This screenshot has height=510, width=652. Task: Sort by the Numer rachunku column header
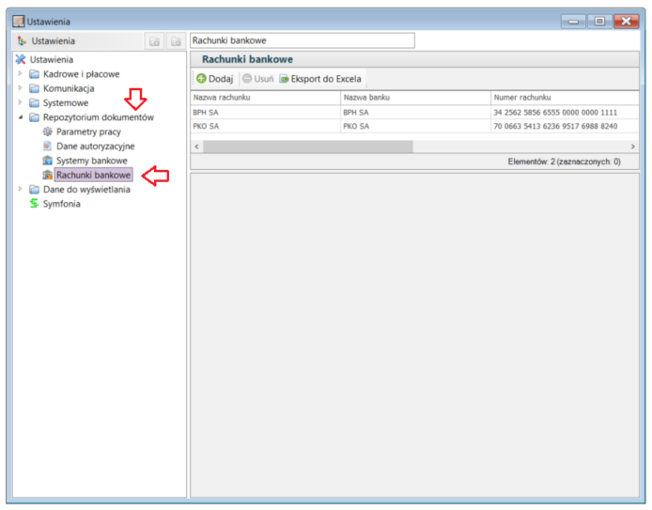click(x=565, y=98)
